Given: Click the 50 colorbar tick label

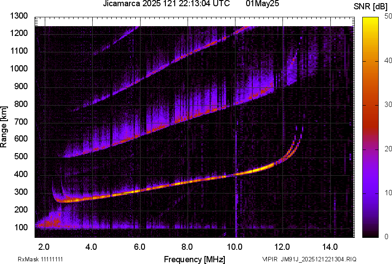Looking at the screenshot, I should pos(388,16).
